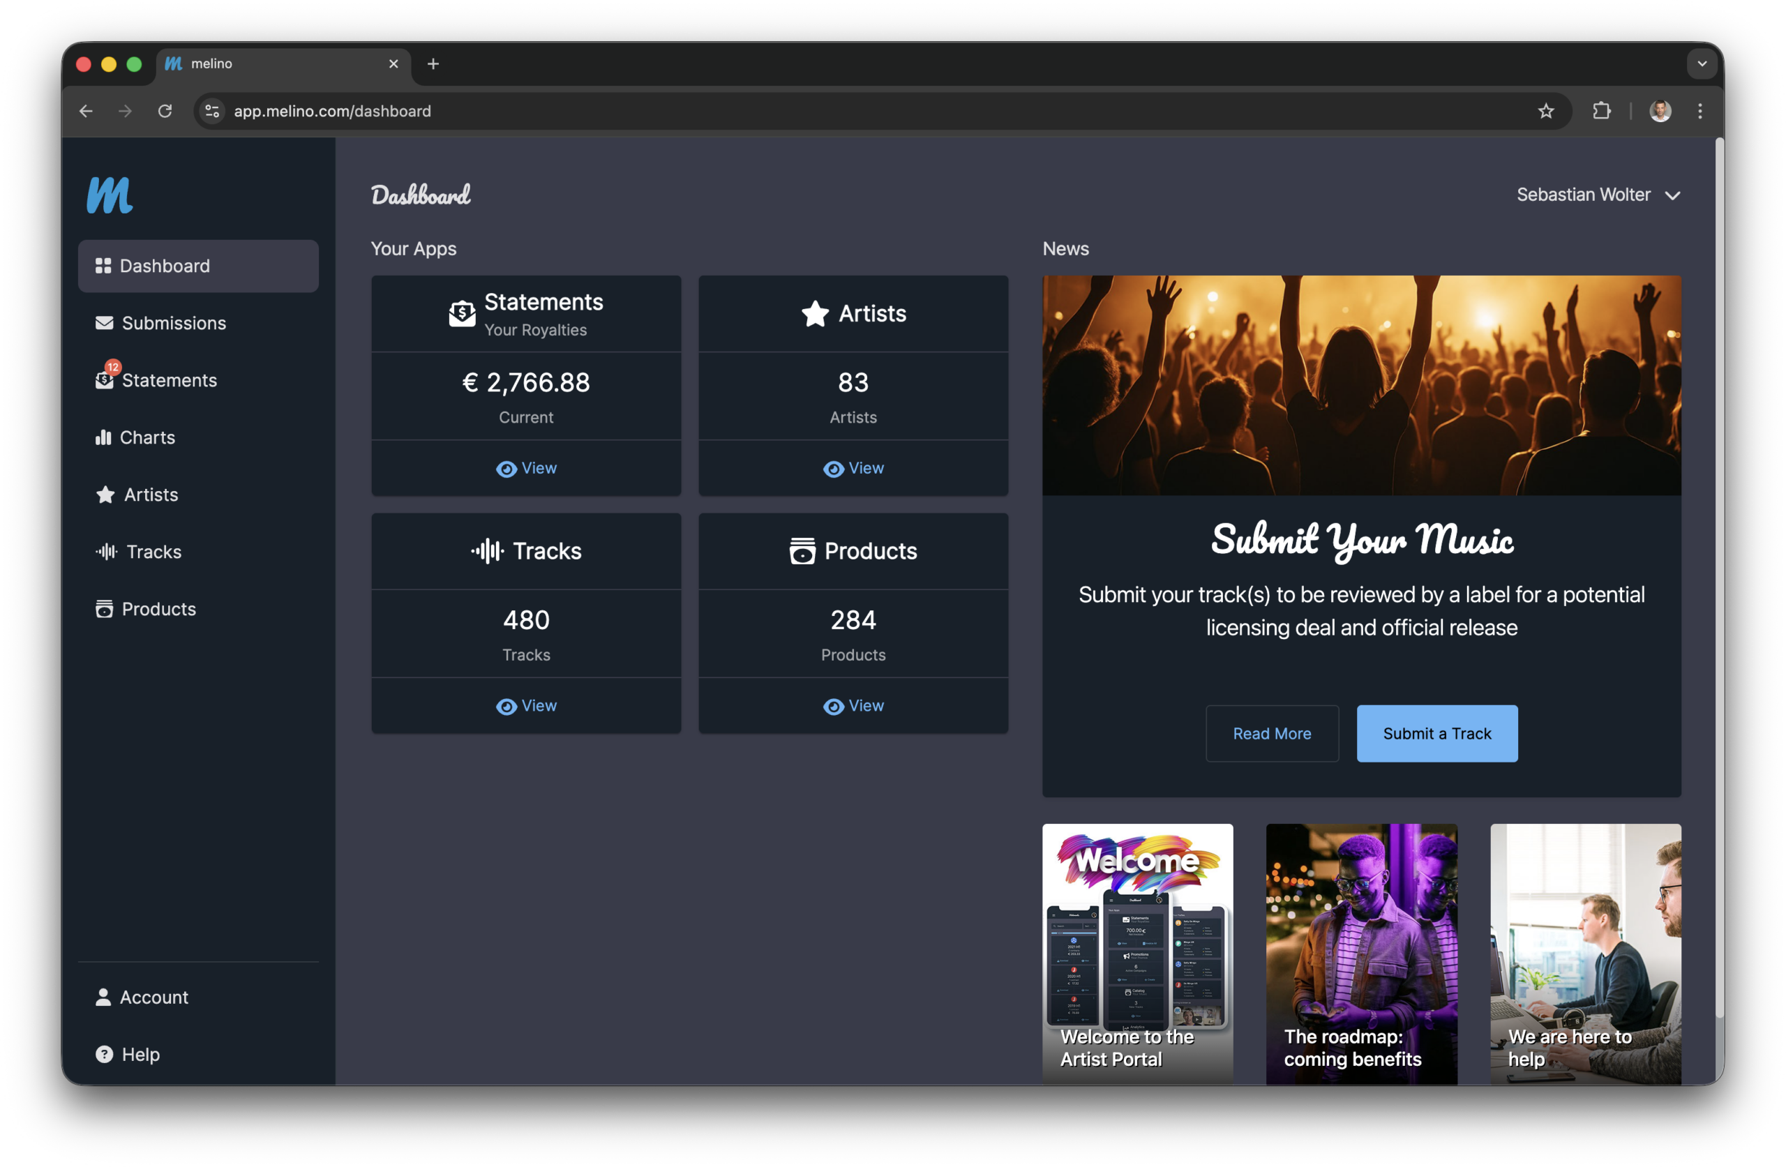Expand the Sebastian Wolter user dropdown

(1598, 195)
